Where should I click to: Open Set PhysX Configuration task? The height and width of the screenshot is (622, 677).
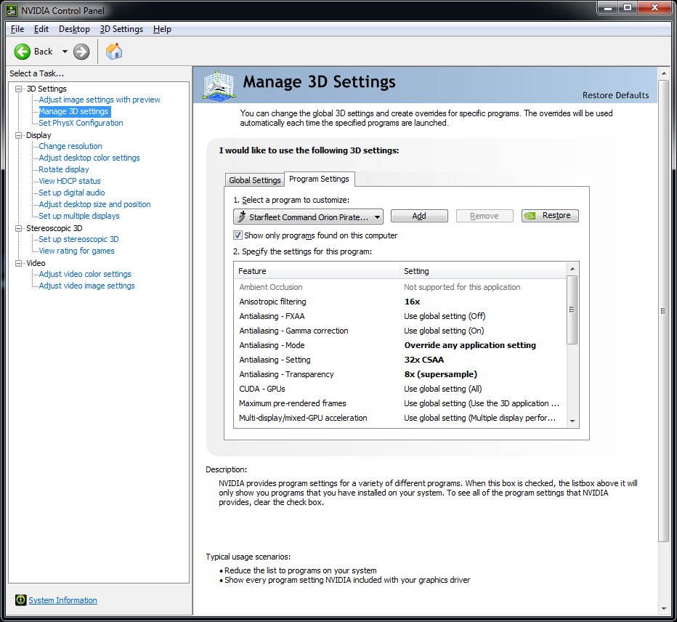pyautogui.click(x=81, y=123)
